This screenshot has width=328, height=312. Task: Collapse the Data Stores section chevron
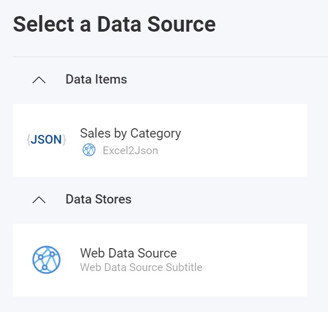pos(39,199)
